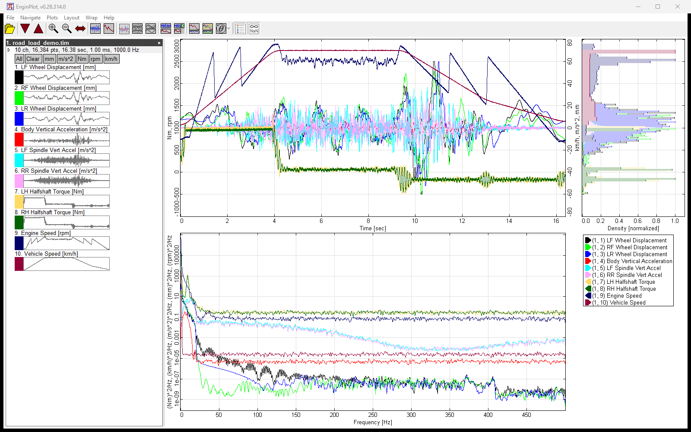Open the Layout menu
Image resolution: width=691 pixels, height=432 pixels.
coord(72,18)
